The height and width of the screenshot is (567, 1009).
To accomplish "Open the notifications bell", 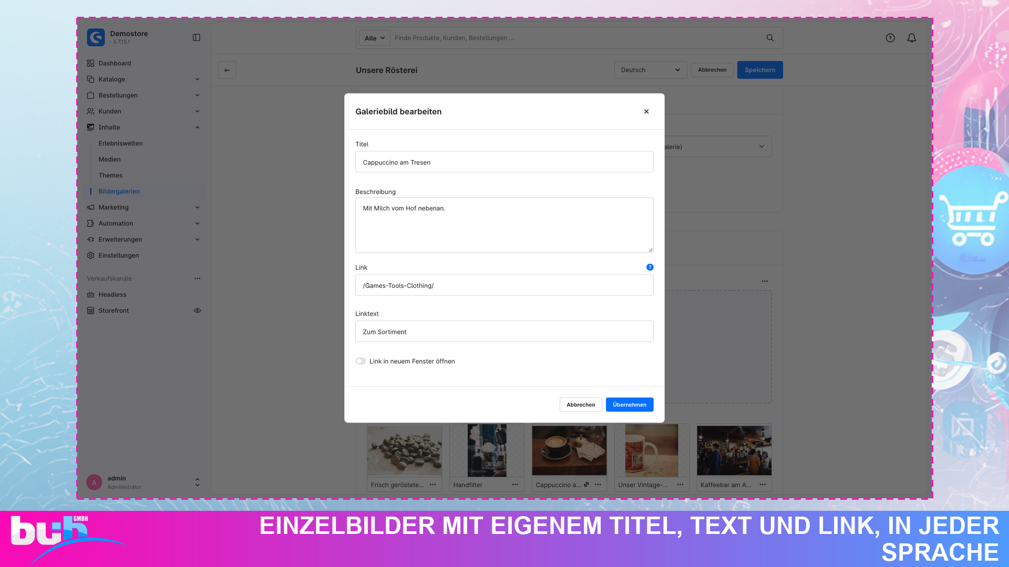I will 912,38.
